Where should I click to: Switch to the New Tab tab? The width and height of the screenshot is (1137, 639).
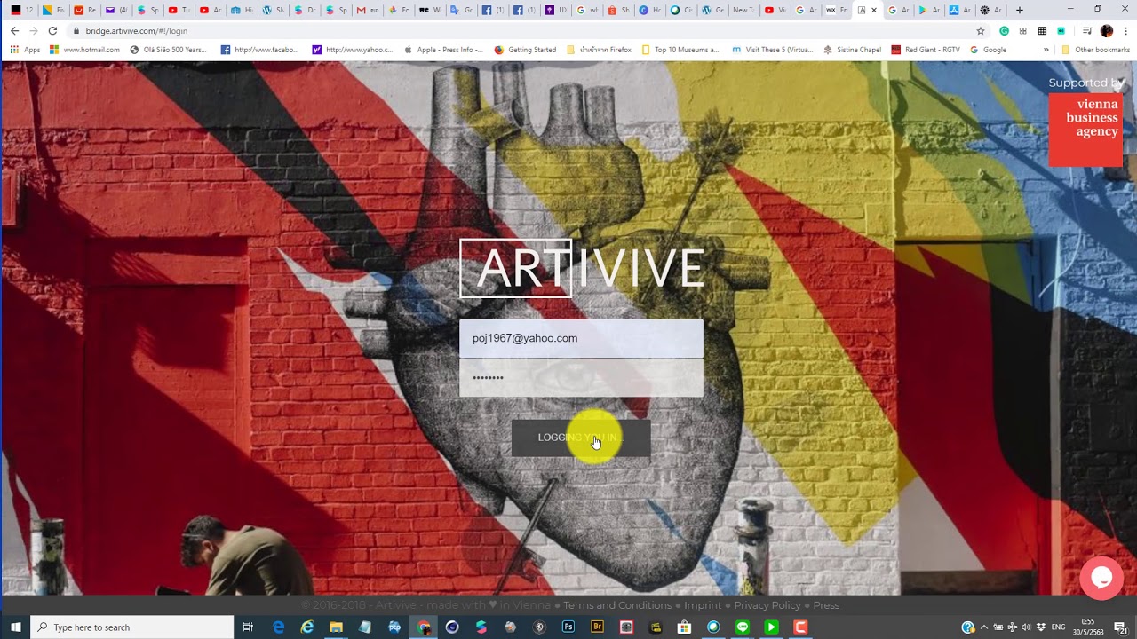point(743,10)
